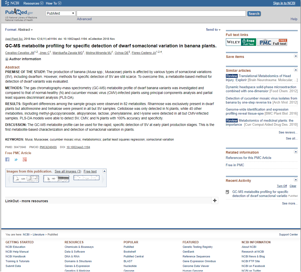Click See more... in Recent Activity
The height and width of the screenshot is (272, 301).
(290, 203)
